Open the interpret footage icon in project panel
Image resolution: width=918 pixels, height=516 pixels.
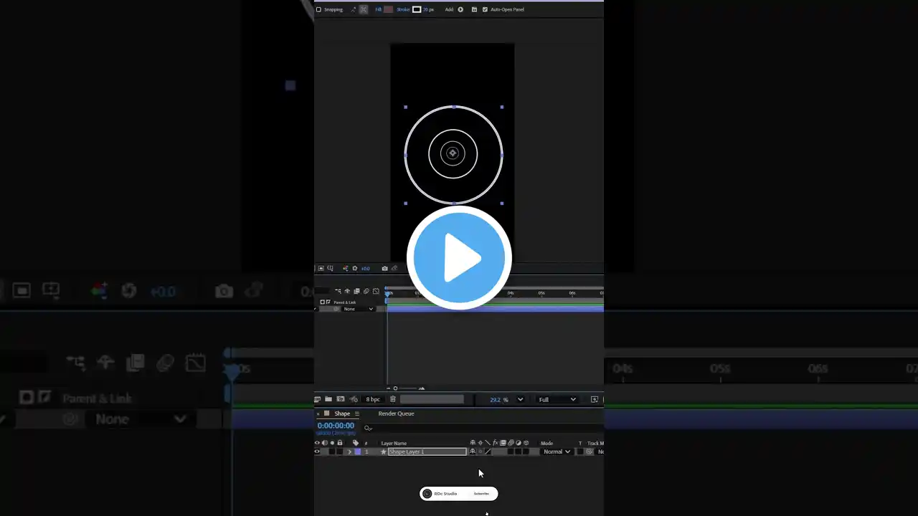318,399
